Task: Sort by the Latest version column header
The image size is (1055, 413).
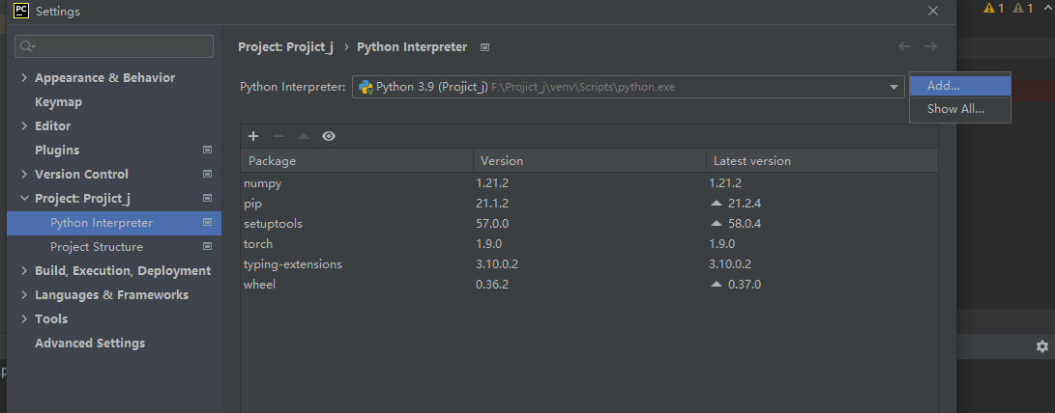Action: pyautogui.click(x=751, y=161)
